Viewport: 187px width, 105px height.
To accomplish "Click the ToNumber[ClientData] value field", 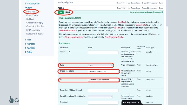I will [x=103, y=90].
